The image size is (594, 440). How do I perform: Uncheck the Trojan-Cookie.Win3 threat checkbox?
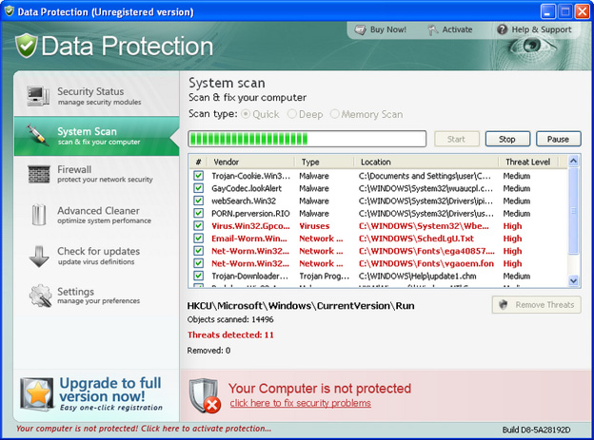tap(199, 176)
